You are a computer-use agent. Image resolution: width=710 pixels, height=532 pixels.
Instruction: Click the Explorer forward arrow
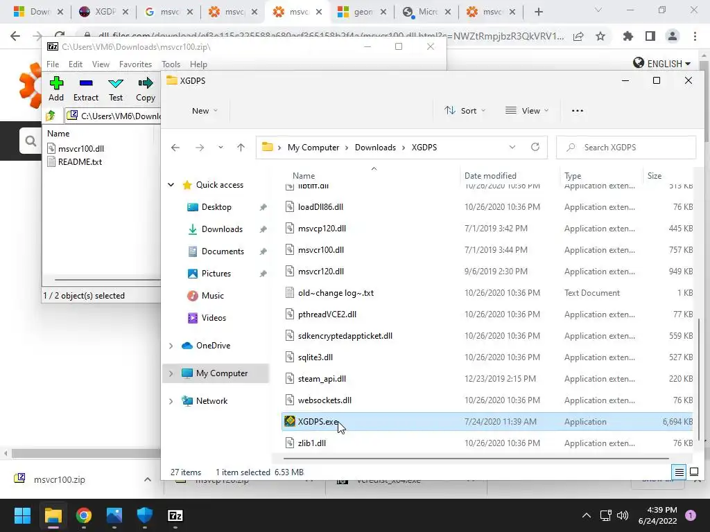coord(199,148)
